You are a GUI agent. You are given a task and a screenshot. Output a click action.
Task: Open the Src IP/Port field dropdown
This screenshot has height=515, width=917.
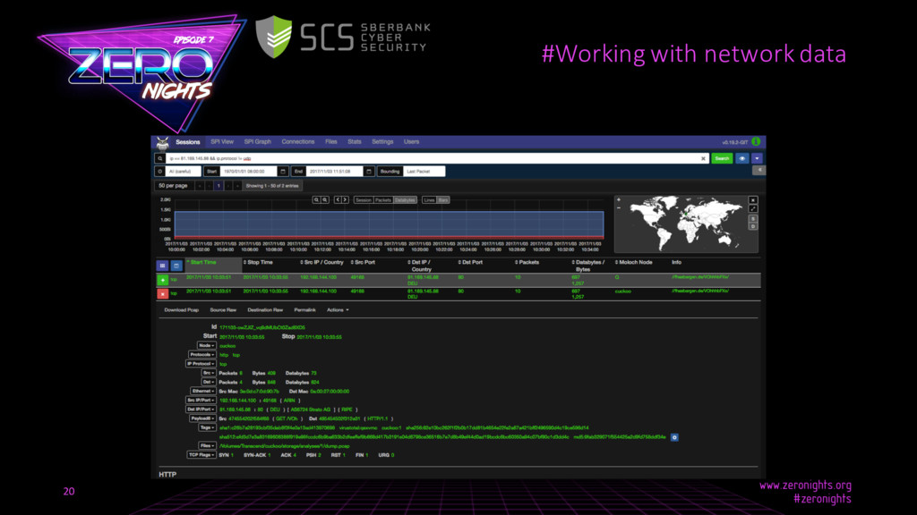tap(201, 401)
